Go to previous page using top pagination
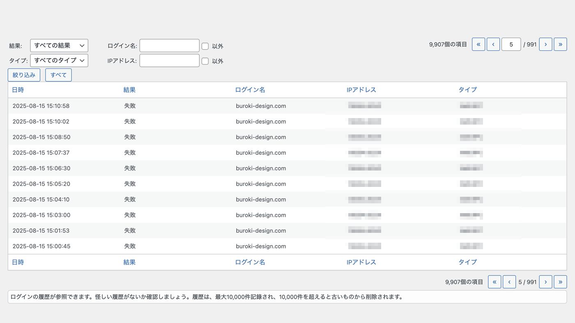 click(x=493, y=44)
